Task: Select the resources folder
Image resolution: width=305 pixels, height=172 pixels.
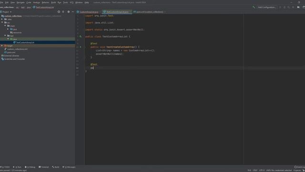Action: [16, 32]
